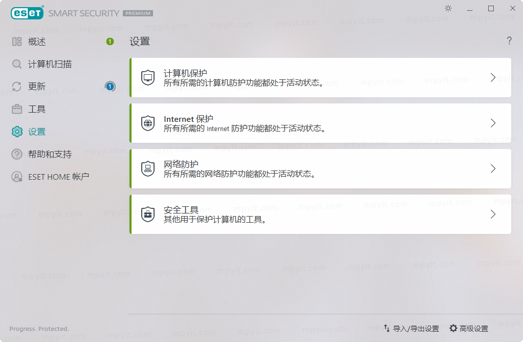Maximize the ESET window
This screenshot has width=523, height=342.
coord(491,8)
